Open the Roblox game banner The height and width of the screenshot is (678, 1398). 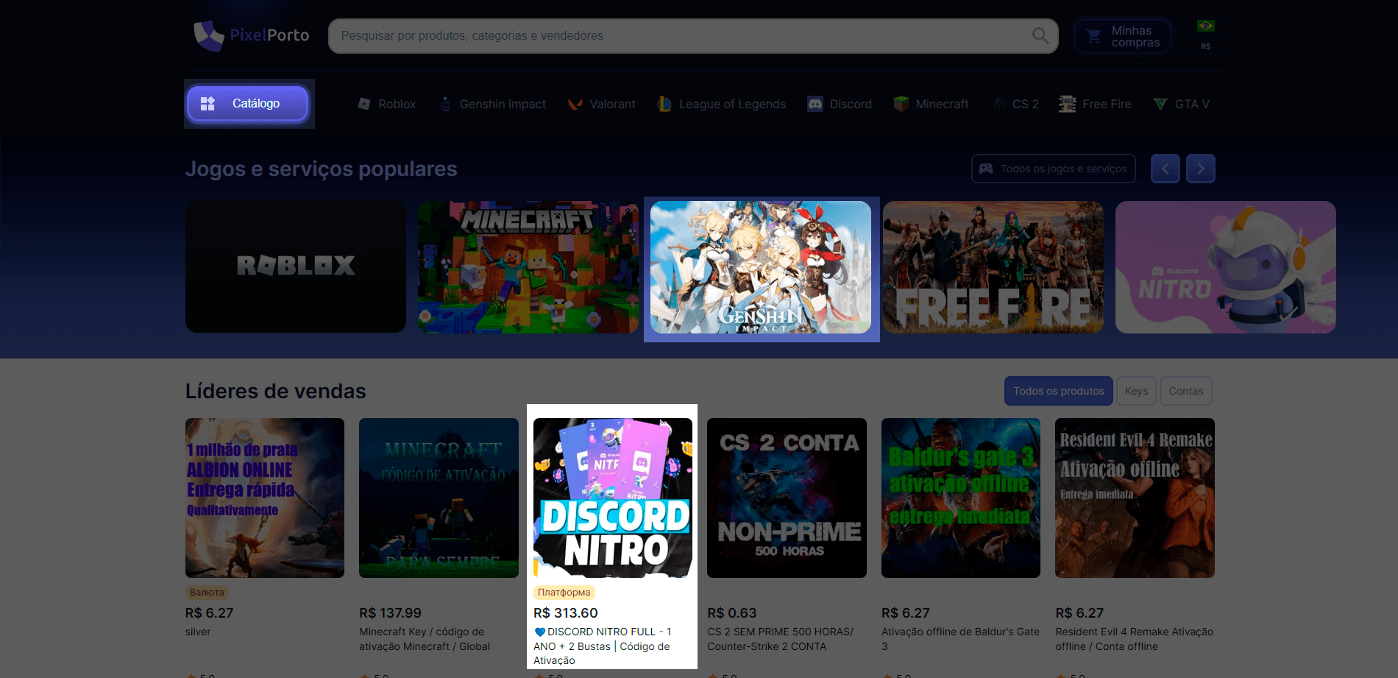click(296, 267)
